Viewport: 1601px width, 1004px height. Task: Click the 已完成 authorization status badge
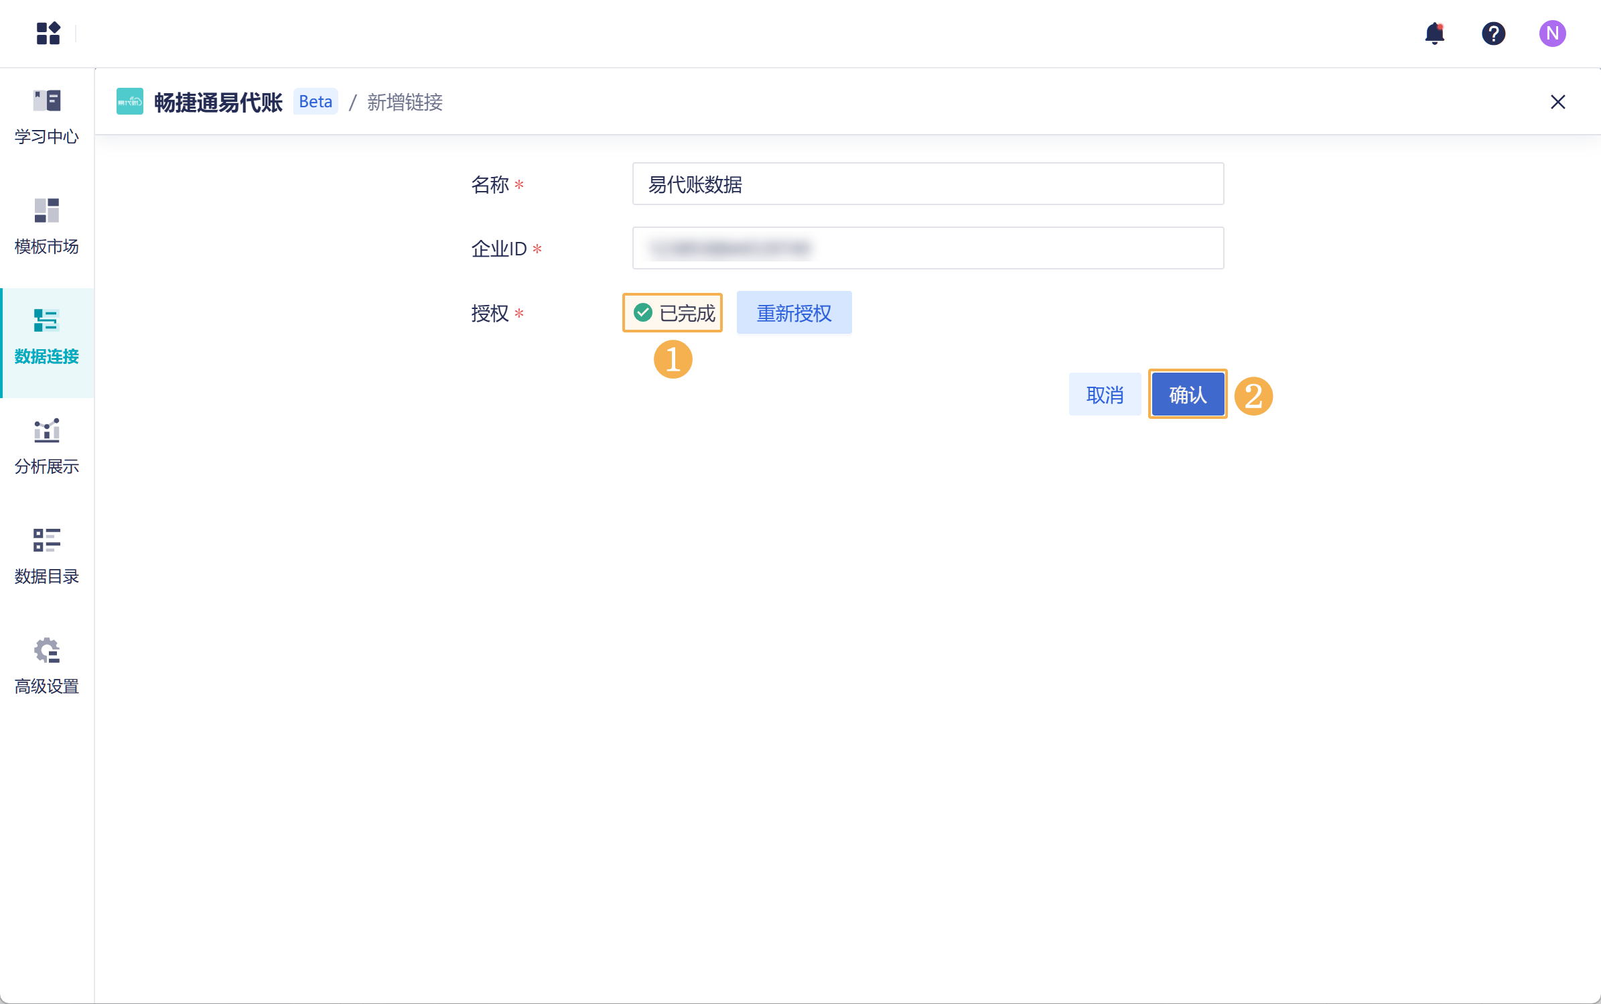[x=672, y=312]
